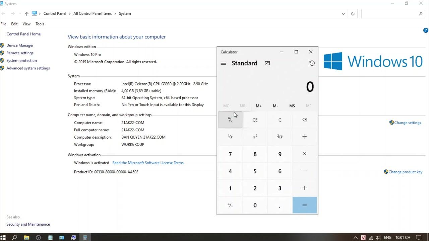Refresh the System window

353,14
